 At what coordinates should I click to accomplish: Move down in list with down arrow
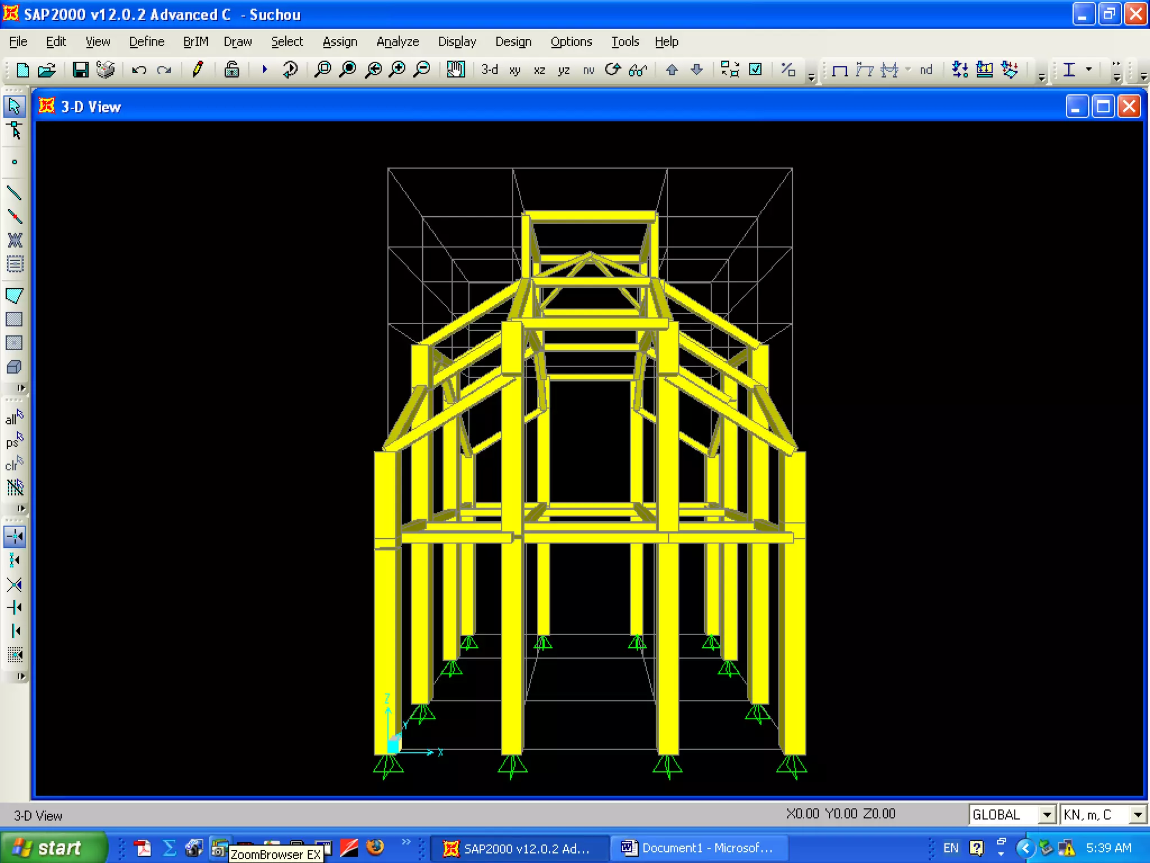[x=697, y=70]
